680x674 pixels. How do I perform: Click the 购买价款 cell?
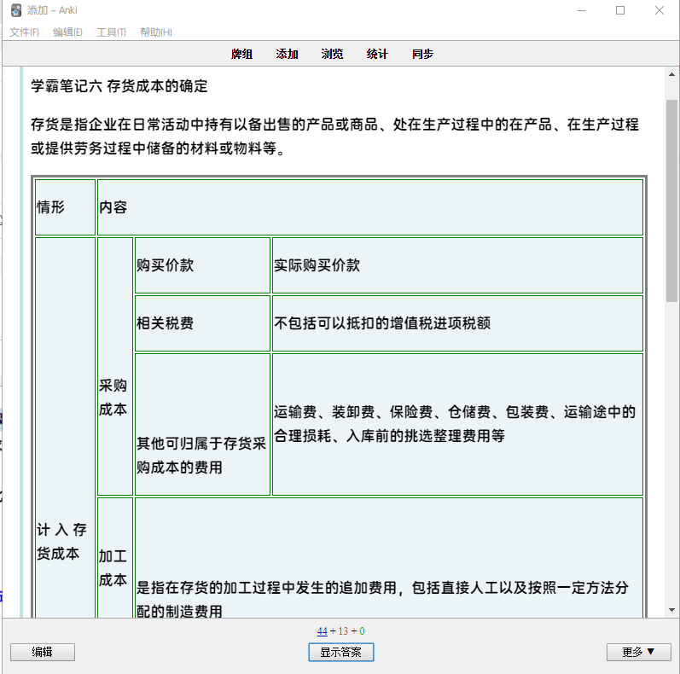[202, 265]
